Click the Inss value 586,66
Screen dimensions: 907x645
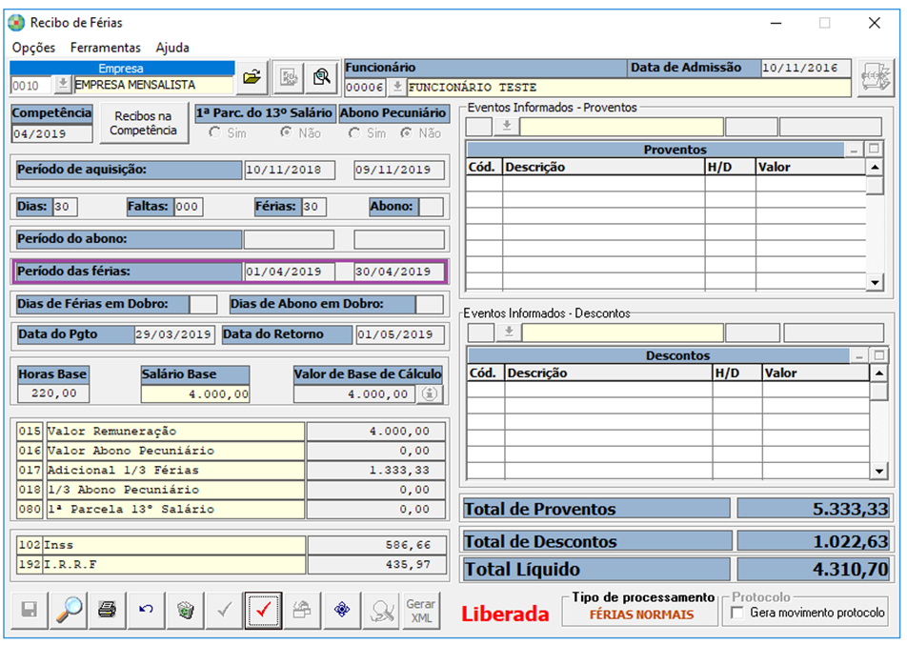click(376, 545)
